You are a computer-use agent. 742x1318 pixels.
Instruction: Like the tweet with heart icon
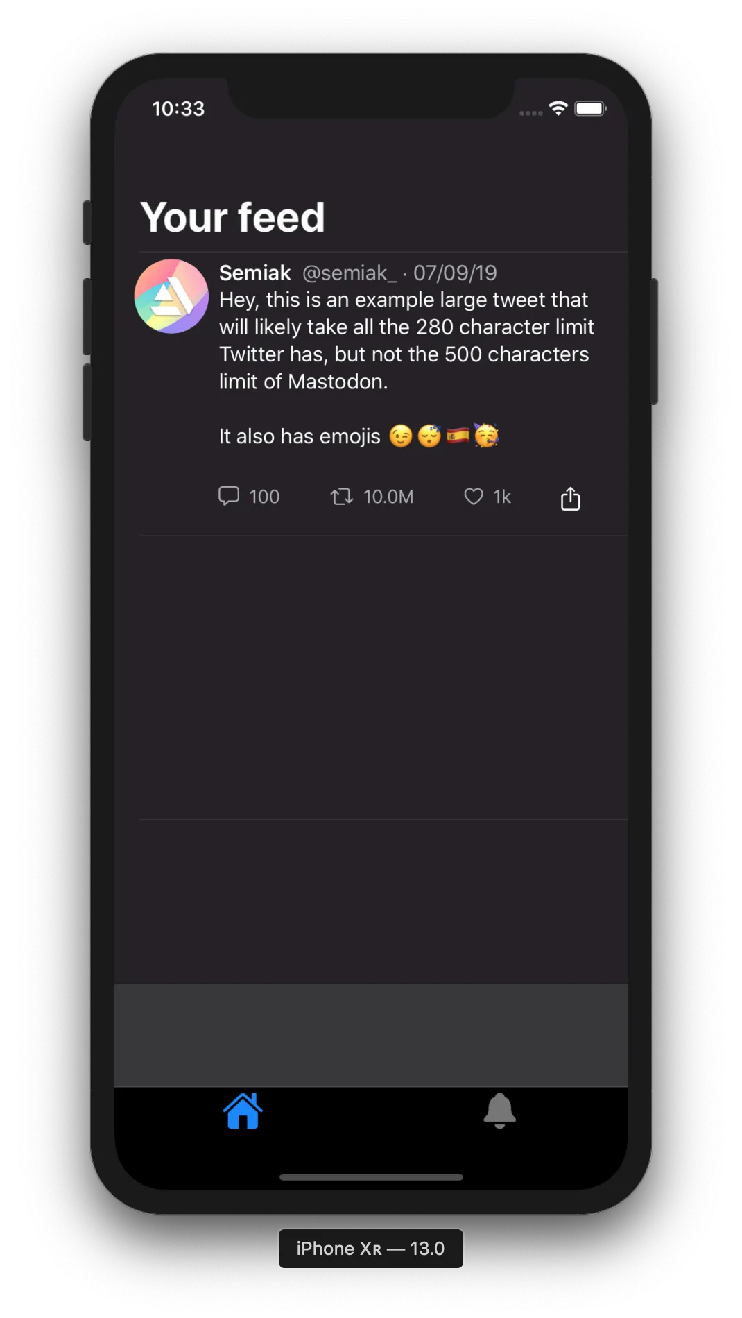[474, 497]
